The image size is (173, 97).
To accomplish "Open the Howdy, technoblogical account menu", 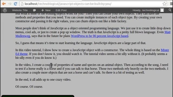I will [x=148, y=10].
